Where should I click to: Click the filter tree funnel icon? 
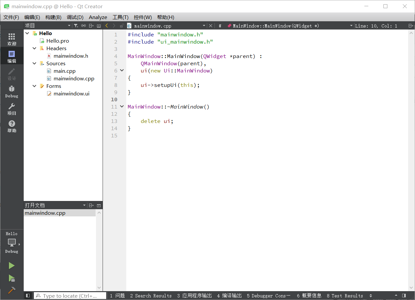[76, 26]
